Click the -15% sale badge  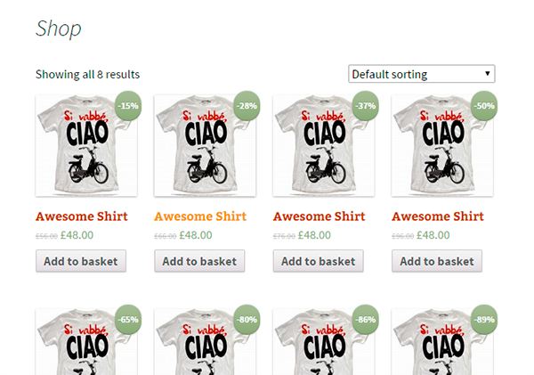point(128,106)
